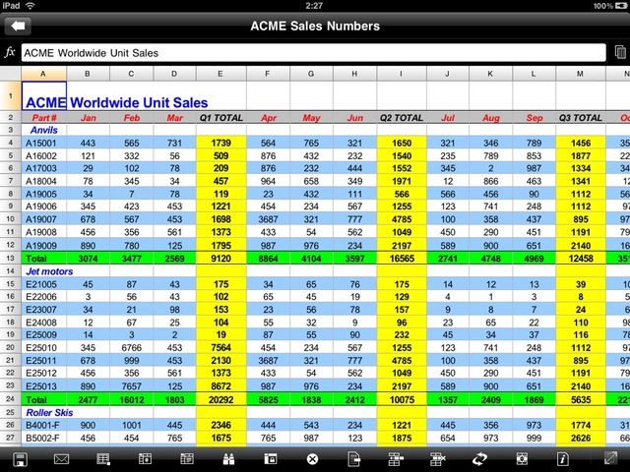Open the clipboard paste icon beside formula bar
Viewport: 630px width, 472px height.
point(620,52)
